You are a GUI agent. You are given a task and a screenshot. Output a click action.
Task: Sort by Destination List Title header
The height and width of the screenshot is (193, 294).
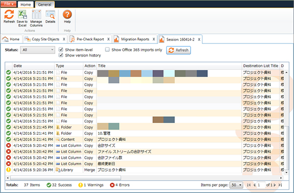tap(261, 66)
